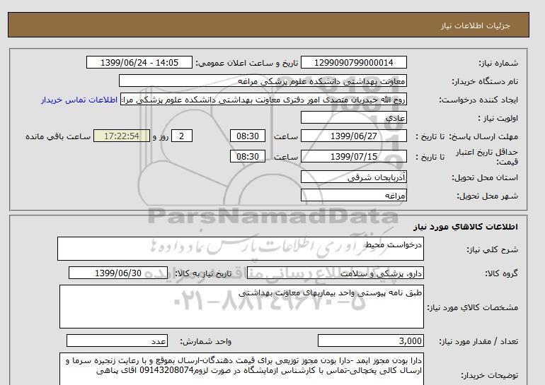Image resolution: width=545 pixels, height=385 pixels.
Task: Select the quantity field showing 3,000
Action: coord(370,341)
